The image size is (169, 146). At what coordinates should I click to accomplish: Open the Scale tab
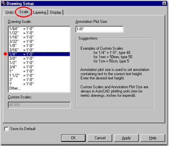pyautogui.click(x=24, y=12)
